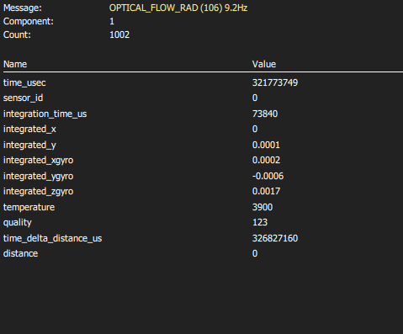
Task: Select the value 0.0017
Action: (x=266, y=191)
